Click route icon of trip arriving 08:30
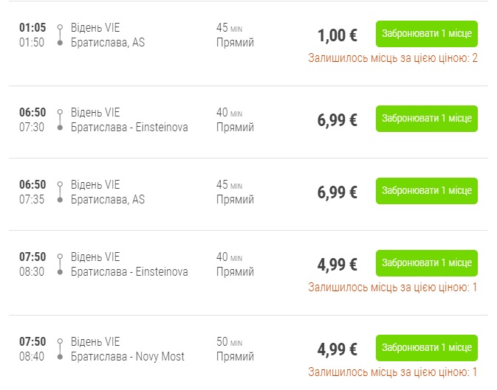The image size is (497, 390). [x=60, y=265]
